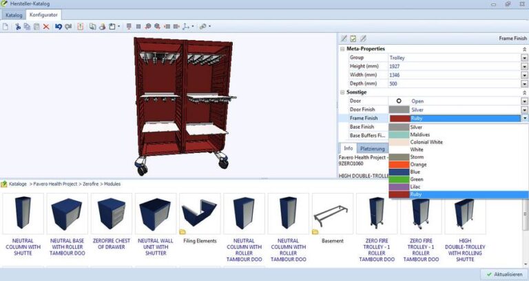Click the stamp-like icon left of the clipboard
The width and height of the screenshot is (529, 281).
102,26
